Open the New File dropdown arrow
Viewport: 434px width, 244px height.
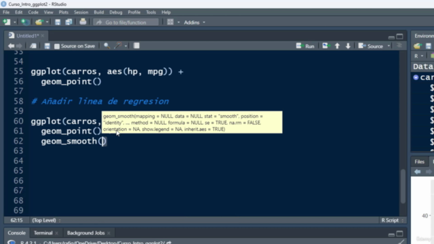[x=15, y=22]
